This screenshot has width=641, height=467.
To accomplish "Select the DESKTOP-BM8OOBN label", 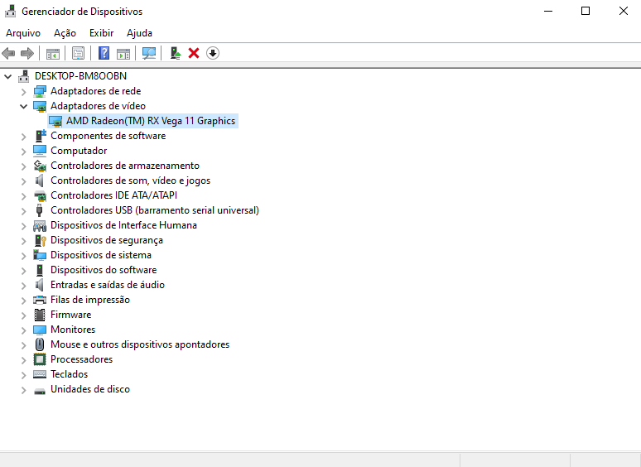I will coord(80,76).
